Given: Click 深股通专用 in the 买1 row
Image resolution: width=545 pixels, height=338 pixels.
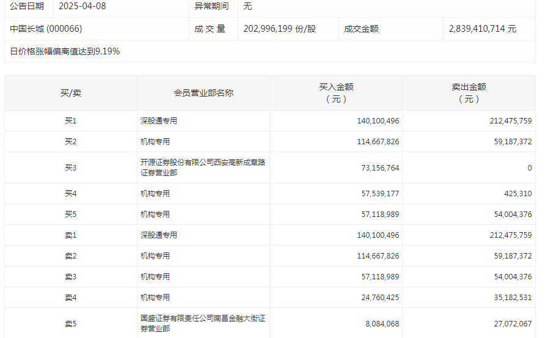Looking at the screenshot, I should point(159,121).
